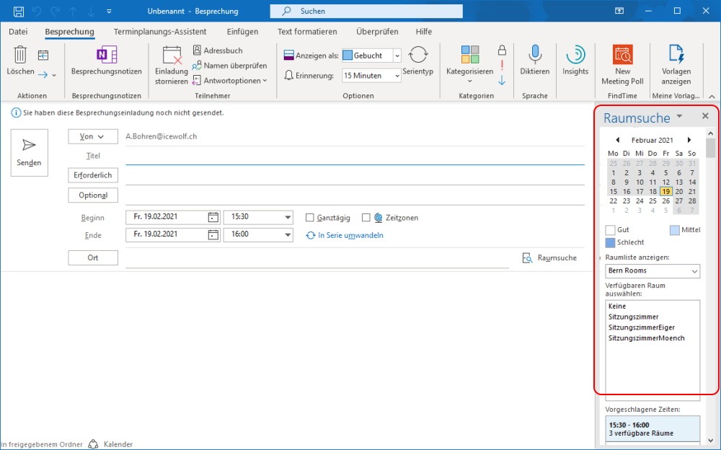The width and height of the screenshot is (721, 450).
Task: Open Vorlagen anzeigen
Action: point(676,54)
